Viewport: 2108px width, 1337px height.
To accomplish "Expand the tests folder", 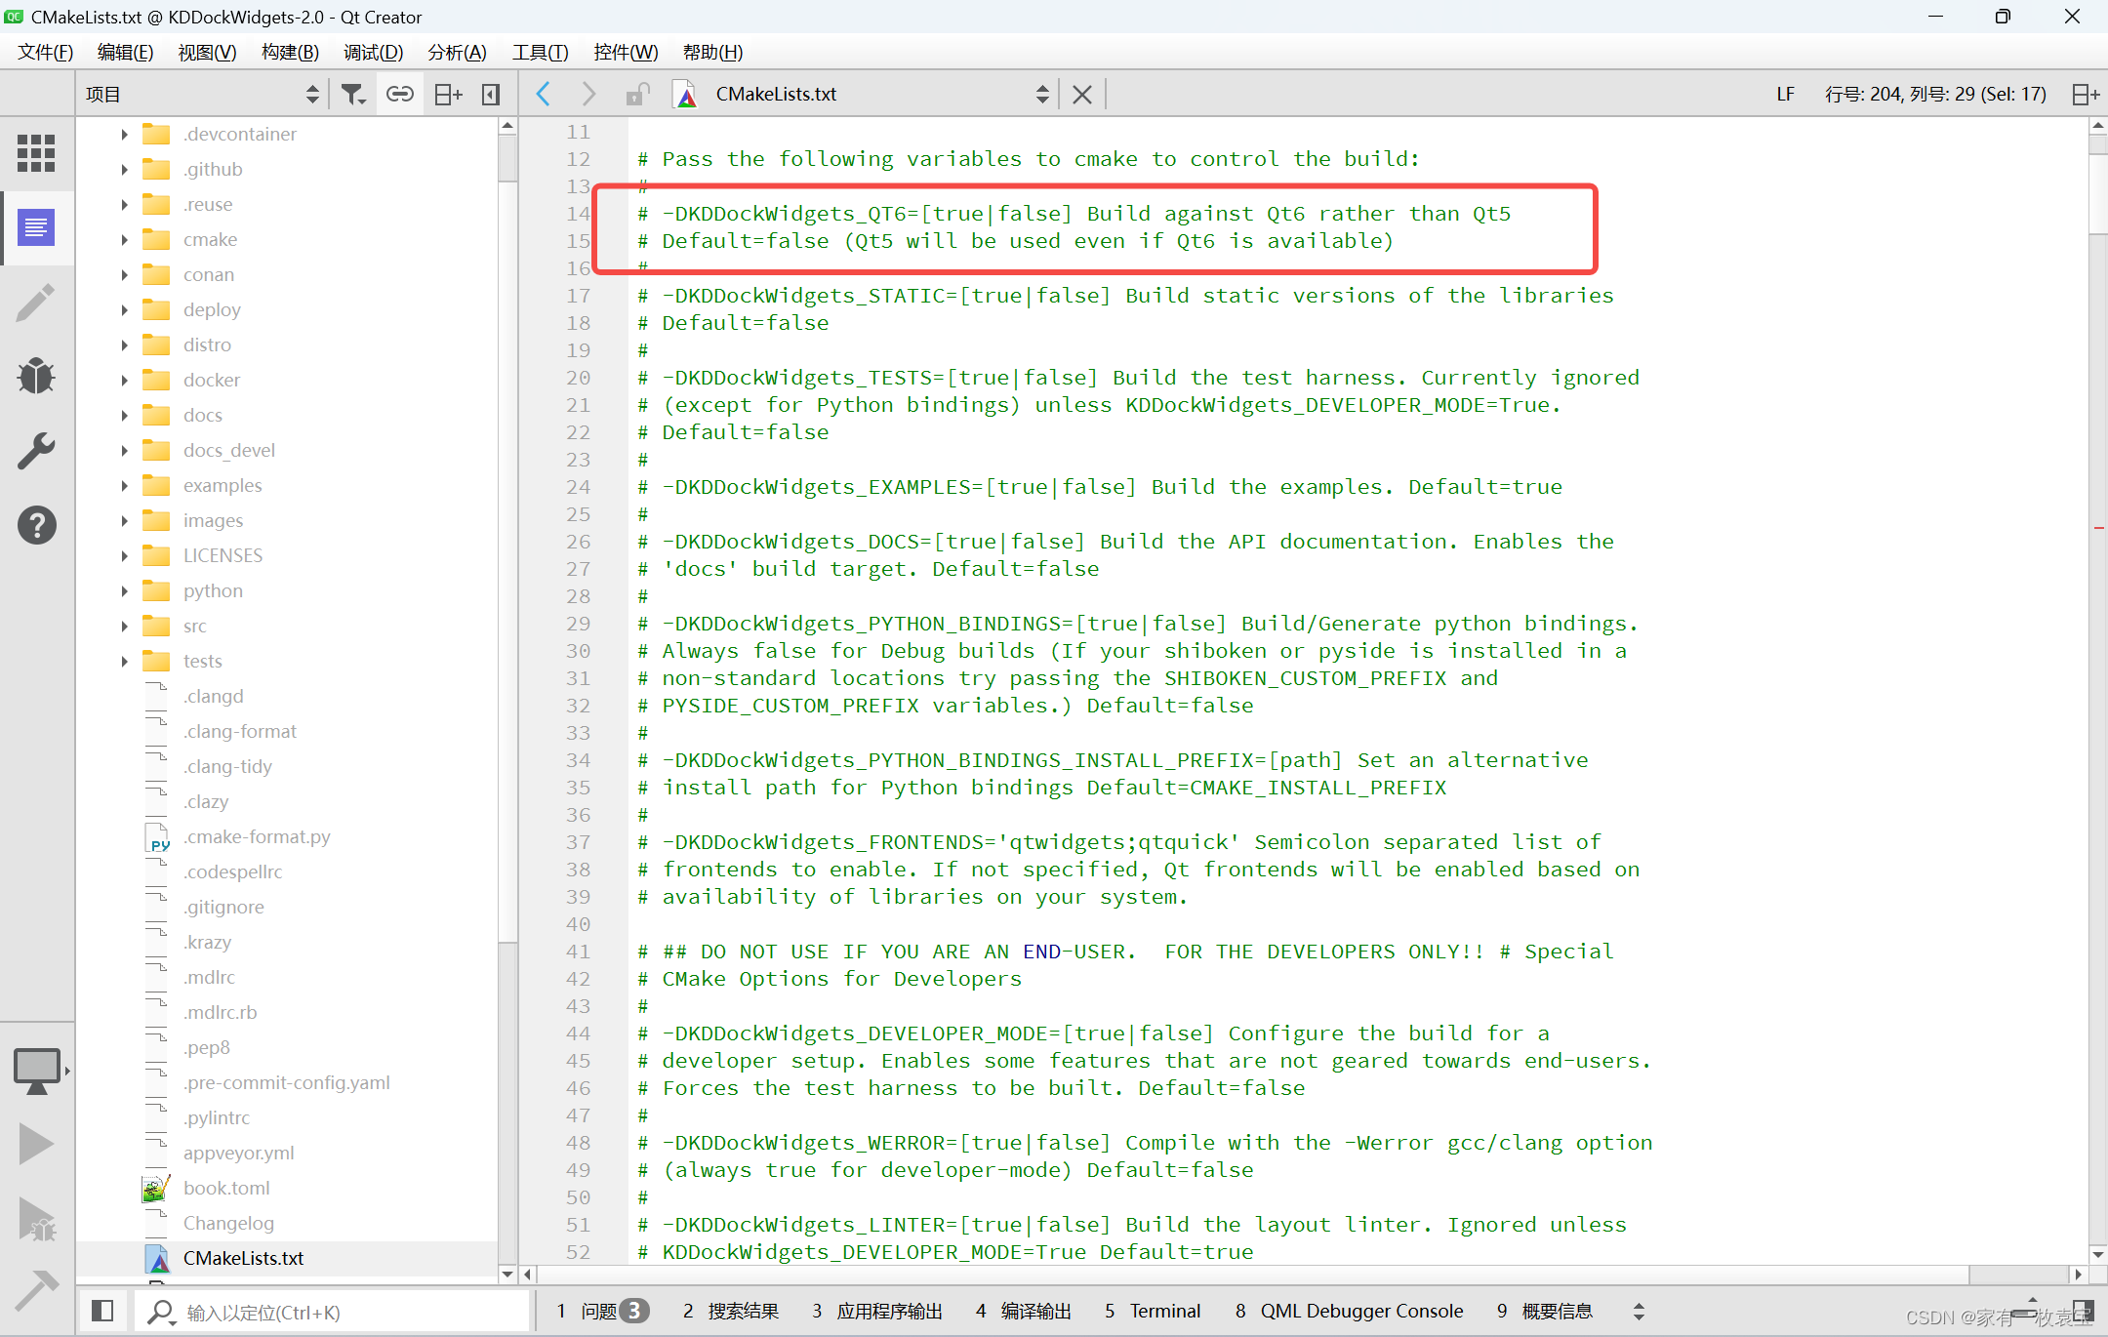I will [124, 661].
